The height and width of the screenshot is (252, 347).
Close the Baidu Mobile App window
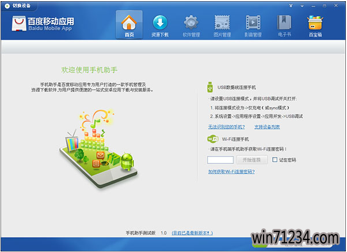[x=336, y=6]
